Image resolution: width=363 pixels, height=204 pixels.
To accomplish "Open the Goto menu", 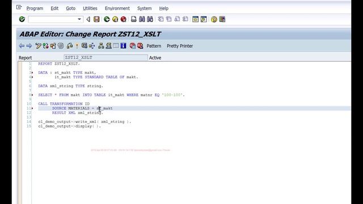I will pyautogui.click(x=70, y=8).
